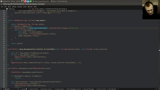Click line number 53 in the gutter

coord(4,28)
